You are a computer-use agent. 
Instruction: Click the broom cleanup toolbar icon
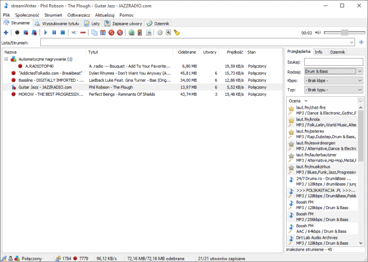click(177, 33)
